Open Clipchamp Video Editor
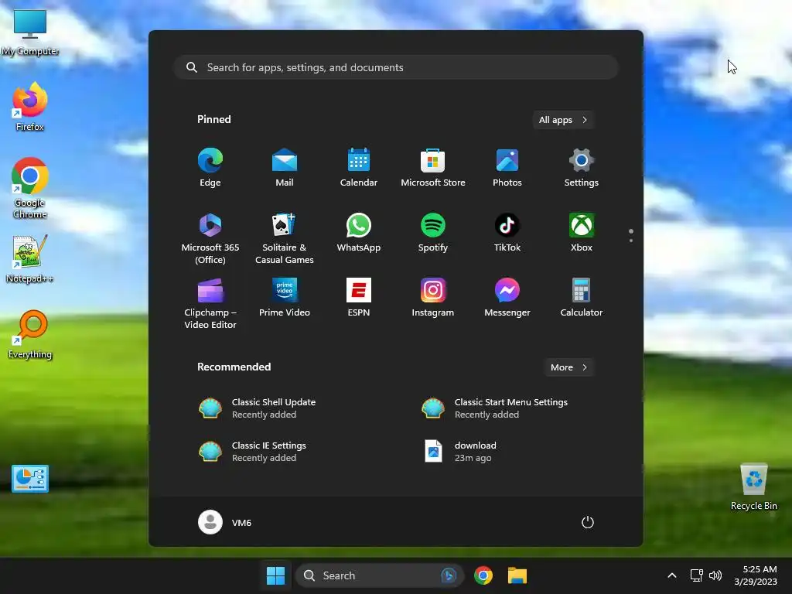The width and height of the screenshot is (792, 594). (x=210, y=303)
